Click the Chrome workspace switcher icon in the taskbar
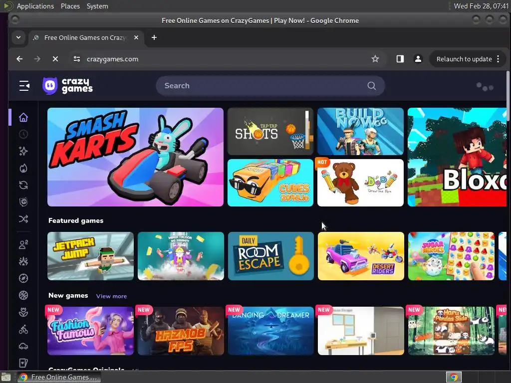 (454, 377)
